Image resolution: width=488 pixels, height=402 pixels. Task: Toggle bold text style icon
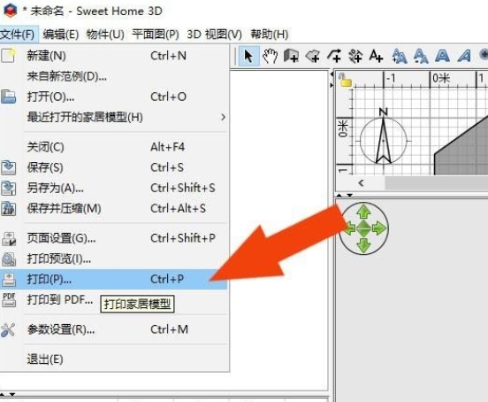[442, 56]
